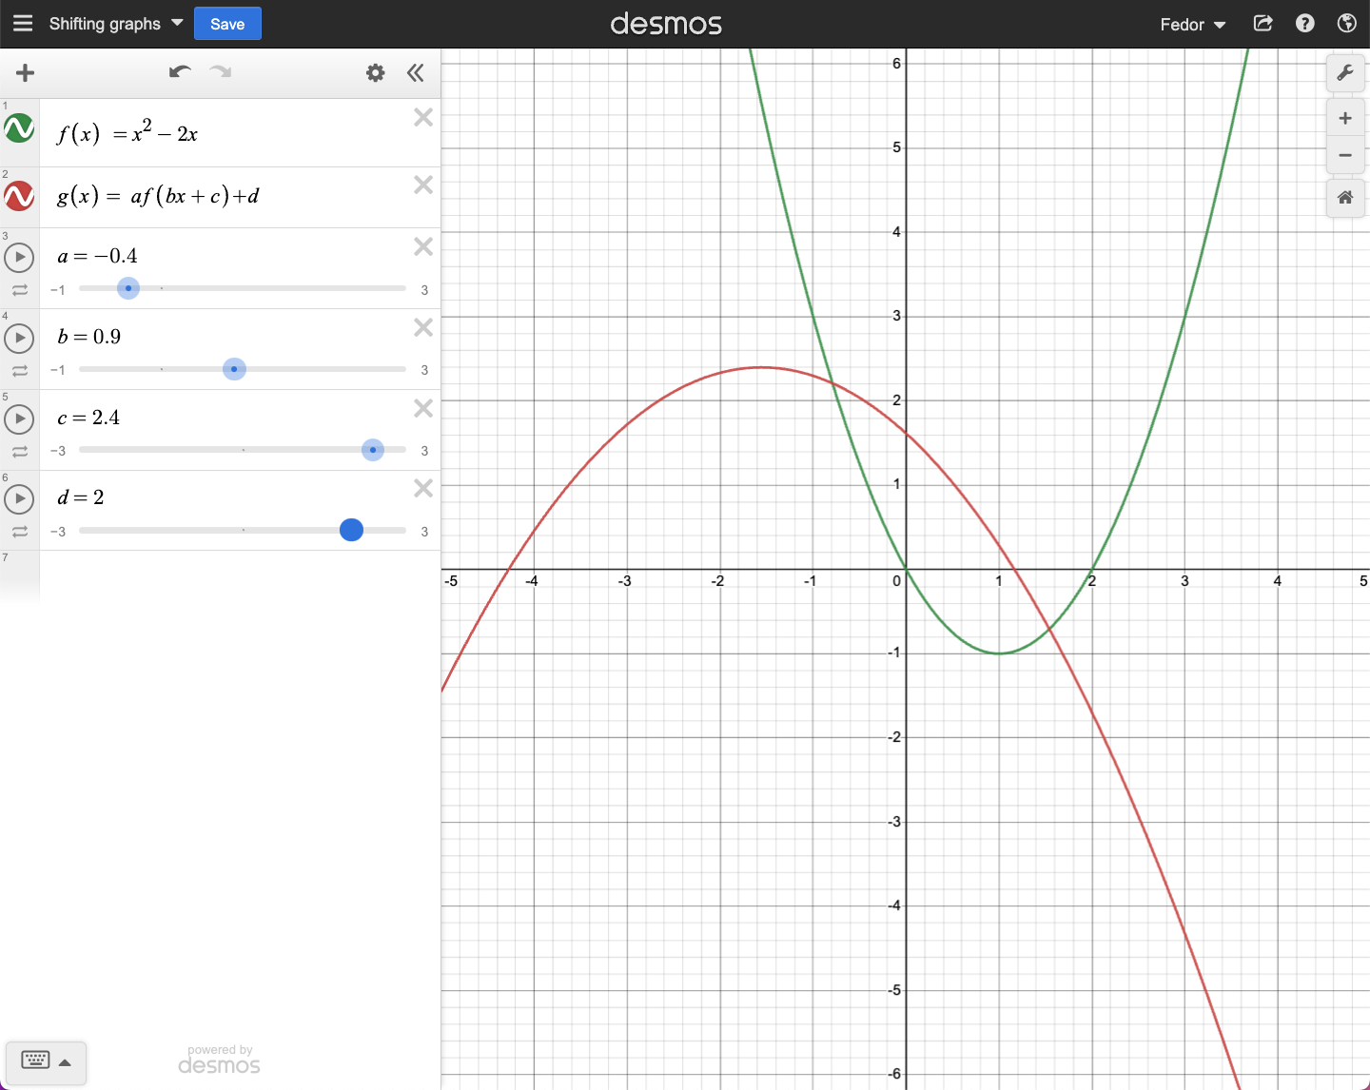Toggle loop mode for slider a
This screenshot has height=1090, width=1370.
tap(19, 290)
